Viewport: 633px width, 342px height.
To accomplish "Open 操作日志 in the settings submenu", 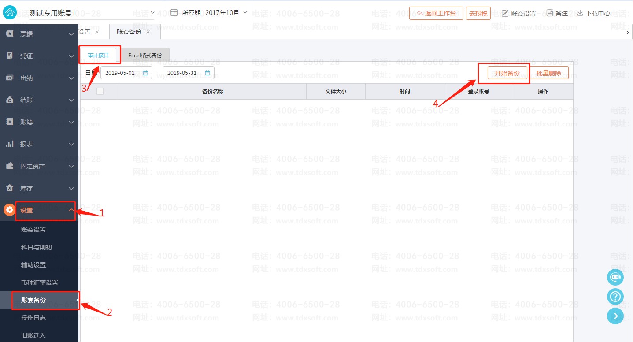I will (x=33, y=318).
